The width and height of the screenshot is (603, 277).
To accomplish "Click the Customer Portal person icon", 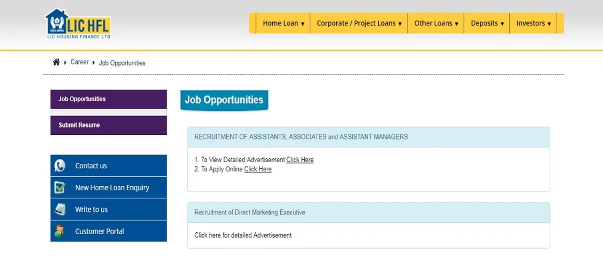I will tap(60, 231).
